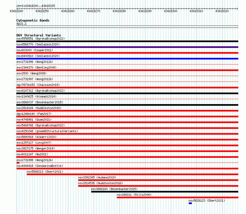Viewport: 246px width, 214px height.
Task: Click the black bar under nsv6147312
Action: 127,93
